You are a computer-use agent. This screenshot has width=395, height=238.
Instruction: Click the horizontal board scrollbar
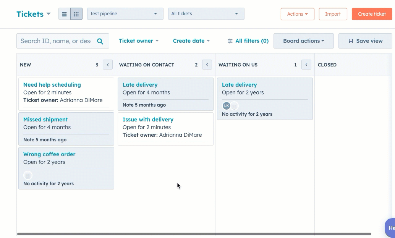(194, 234)
